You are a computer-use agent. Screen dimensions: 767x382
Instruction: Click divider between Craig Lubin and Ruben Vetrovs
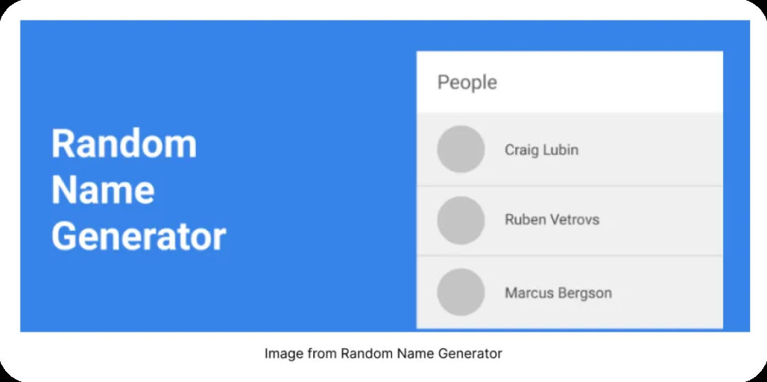point(570,186)
